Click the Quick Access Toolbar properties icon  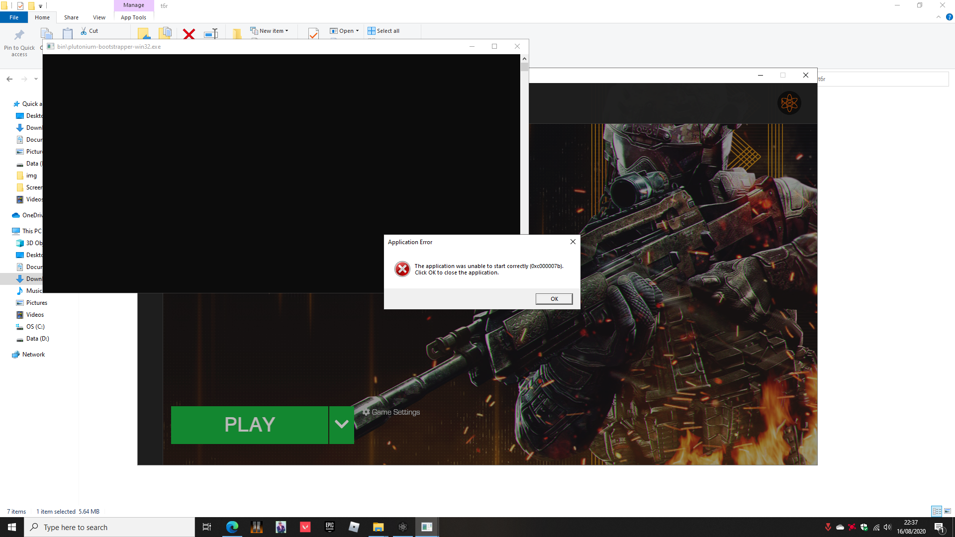(20, 6)
